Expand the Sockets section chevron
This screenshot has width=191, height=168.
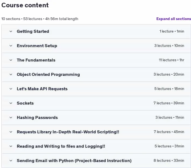[11, 103]
